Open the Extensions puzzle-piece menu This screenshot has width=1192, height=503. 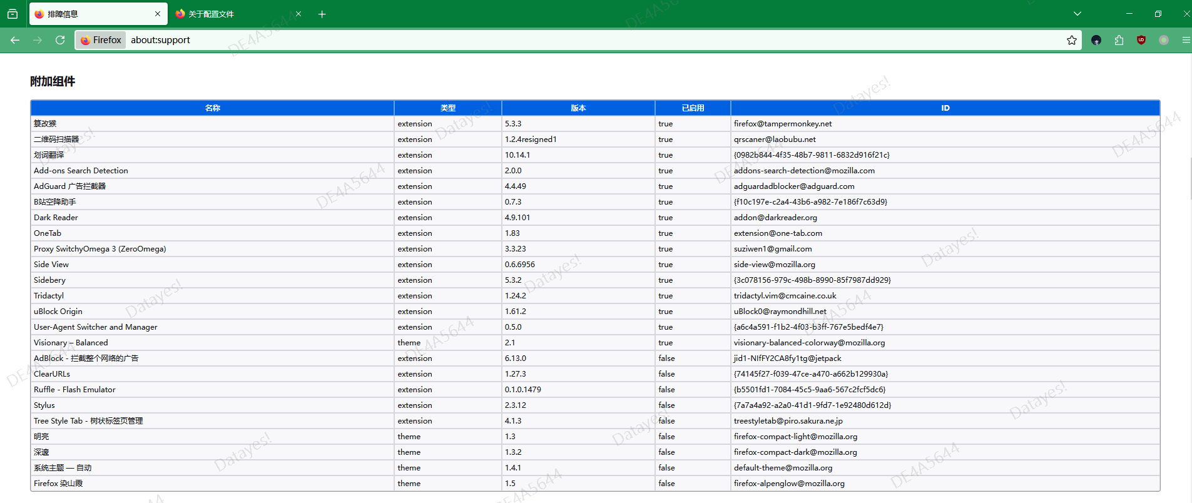coord(1119,40)
